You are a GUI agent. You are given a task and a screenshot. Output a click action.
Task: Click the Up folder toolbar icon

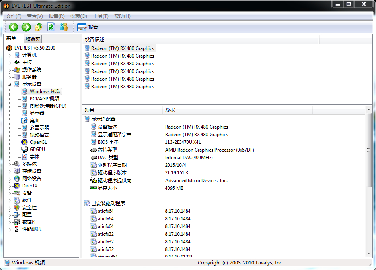click(39, 27)
